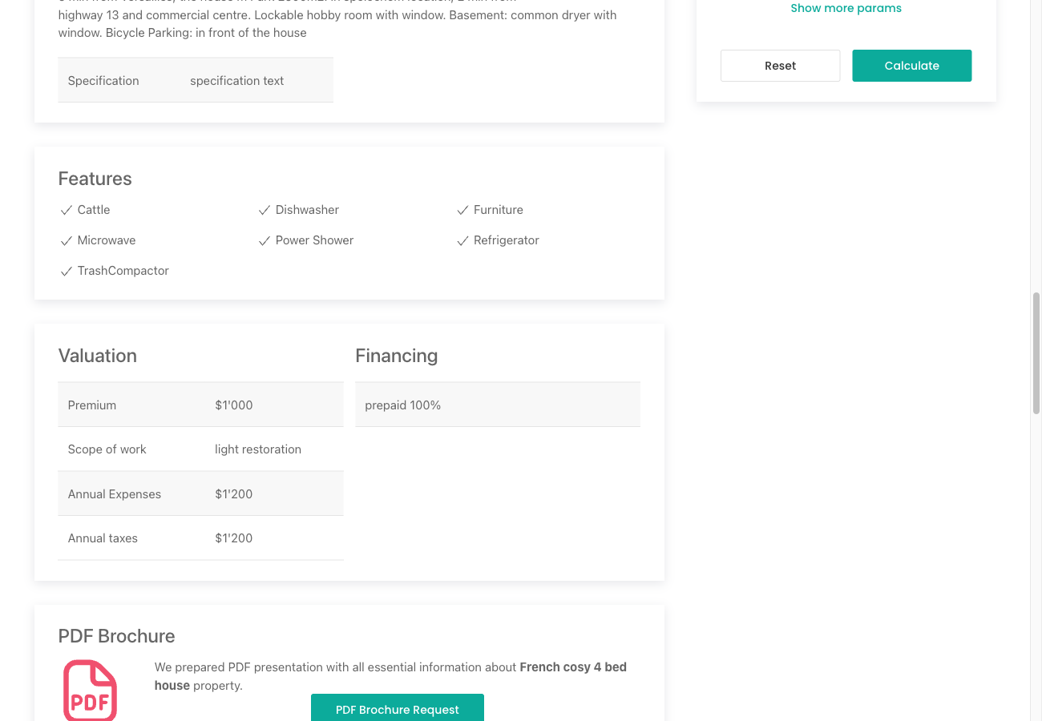Screen dimensions: 1042x721
Task: Select the Financing panel title
Action: tap(396, 356)
